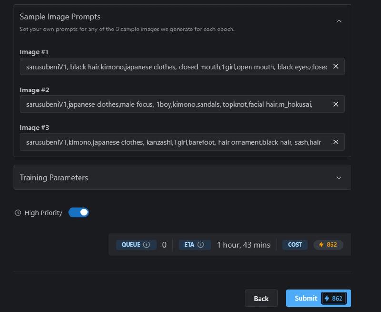Select the 862 badge inside Submit
This screenshot has height=312, width=381.
pyautogui.click(x=334, y=298)
